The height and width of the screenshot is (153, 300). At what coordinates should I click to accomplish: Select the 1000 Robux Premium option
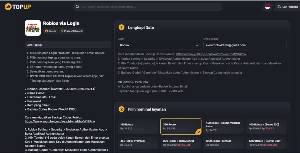click(224, 143)
